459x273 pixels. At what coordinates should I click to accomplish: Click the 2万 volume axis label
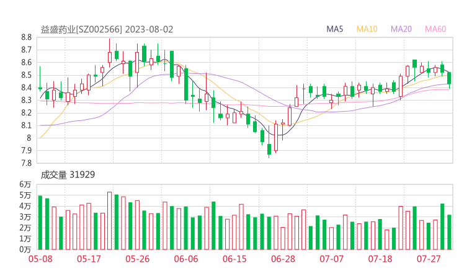(x=25, y=228)
